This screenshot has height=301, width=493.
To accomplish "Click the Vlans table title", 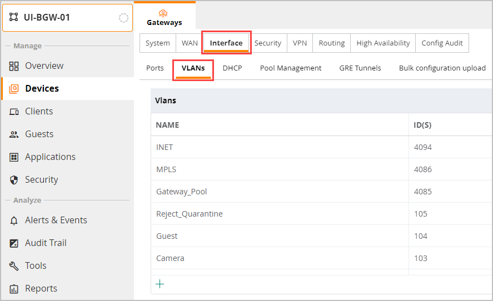I will [x=166, y=101].
